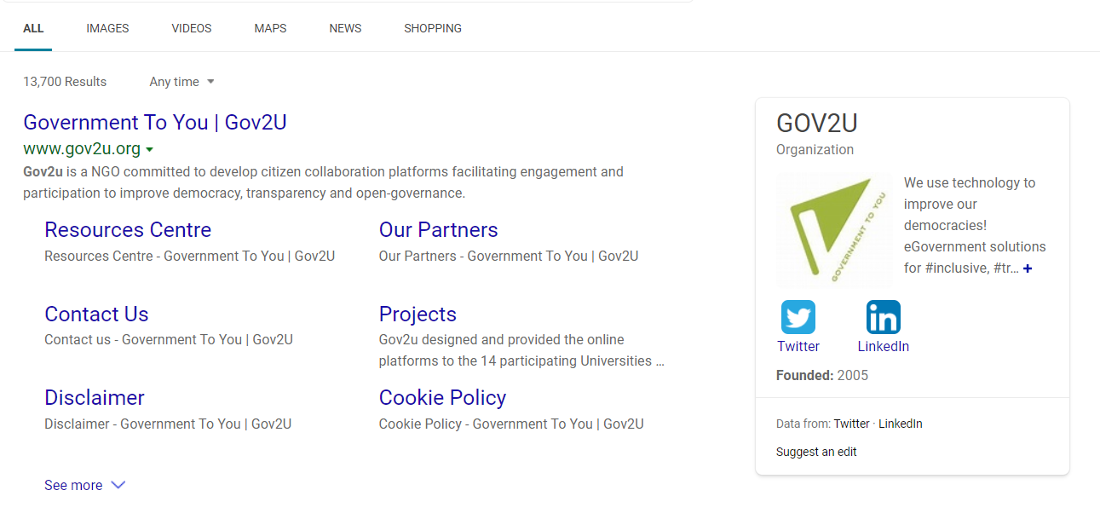Click the GOV2U green logo thumbnail

click(834, 230)
